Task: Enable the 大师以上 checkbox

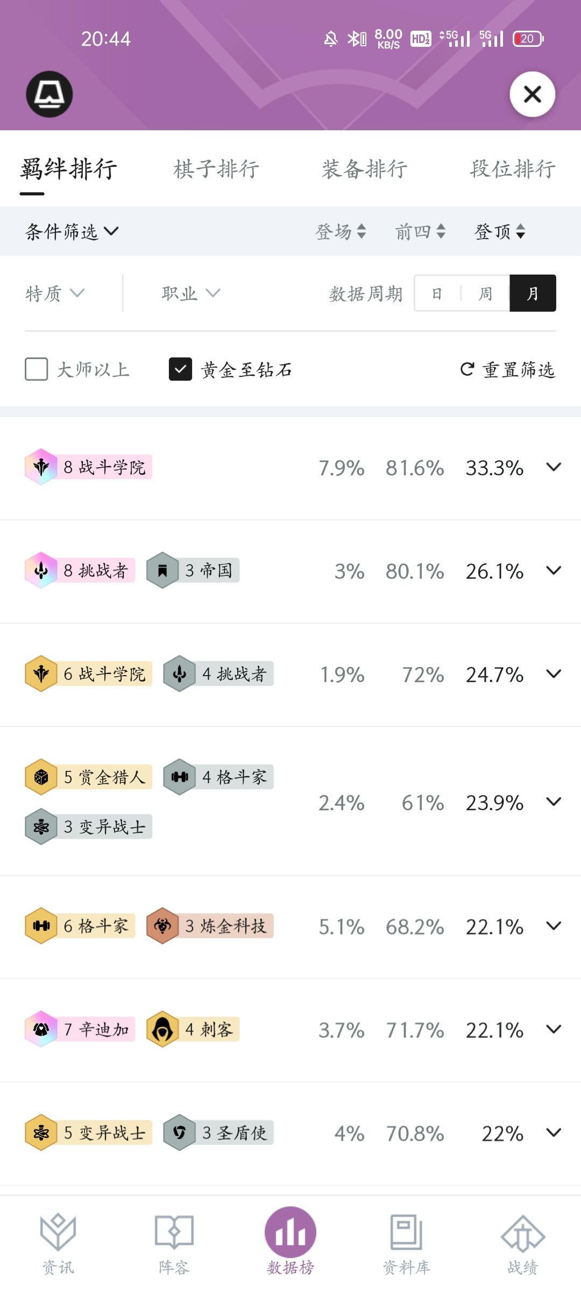Action: pyautogui.click(x=37, y=369)
